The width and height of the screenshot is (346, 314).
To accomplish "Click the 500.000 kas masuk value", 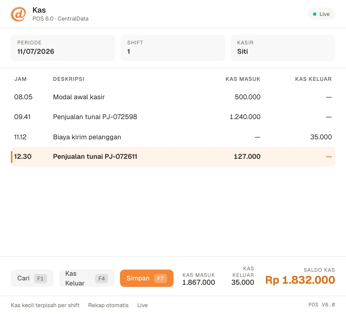I will (x=248, y=97).
